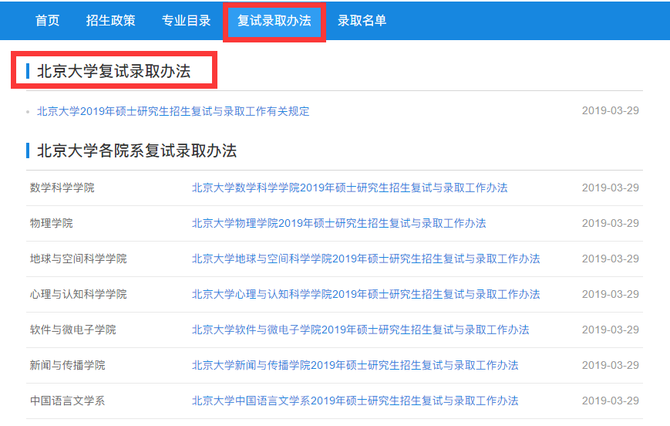The height and width of the screenshot is (426, 670).
Task: Click the 北京大学各院系复试录取办法 section heading
Action: click(x=136, y=150)
